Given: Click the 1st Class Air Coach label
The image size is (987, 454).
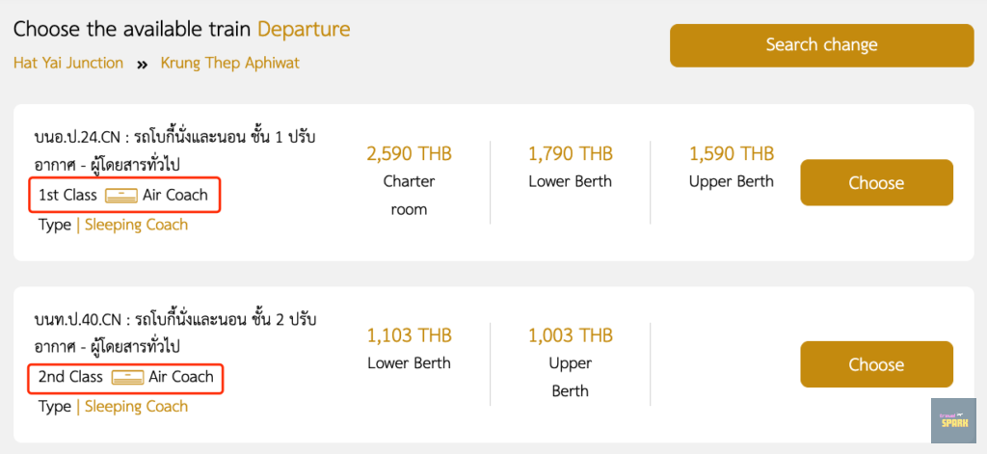Looking at the screenshot, I should [174, 196].
